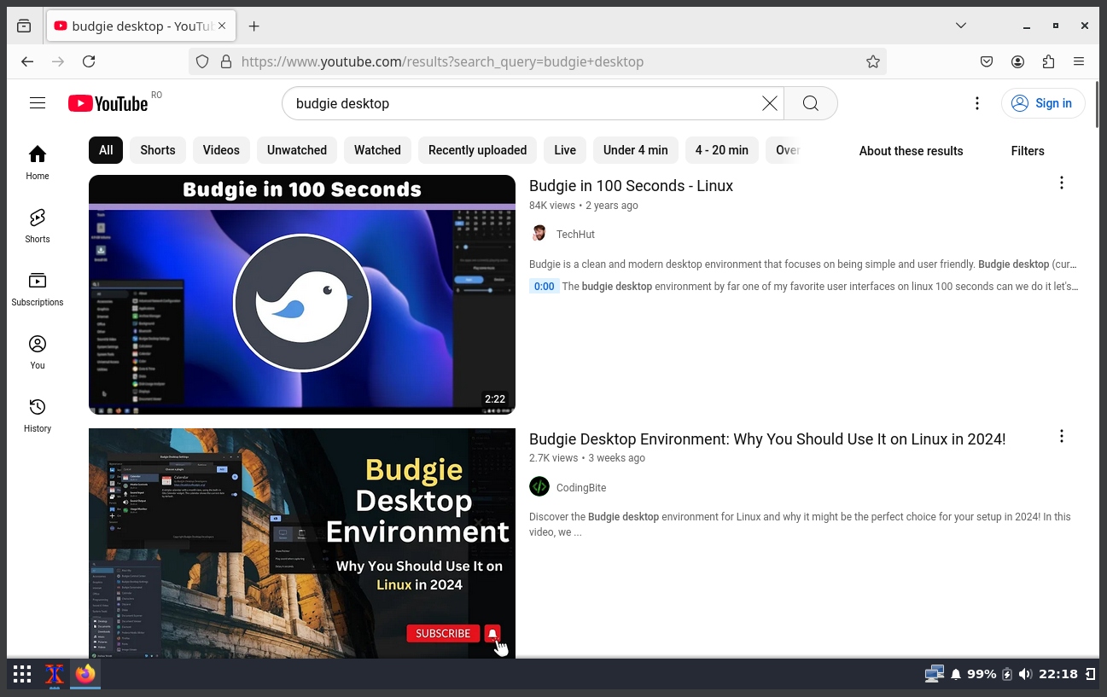The height and width of the screenshot is (697, 1107).
Task: Click the Budgie Desktop Environment video thumbnail
Action: 302,543
